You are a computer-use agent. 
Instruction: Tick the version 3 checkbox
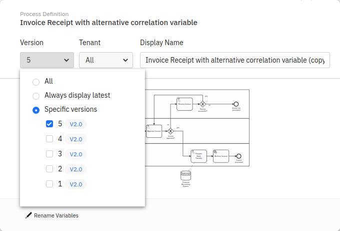(49, 154)
